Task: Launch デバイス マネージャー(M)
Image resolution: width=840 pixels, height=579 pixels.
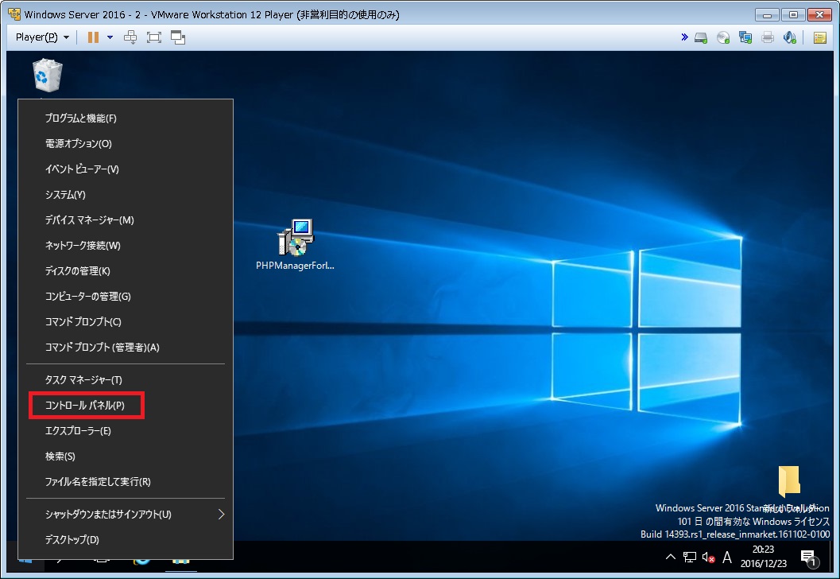Action: click(126, 220)
